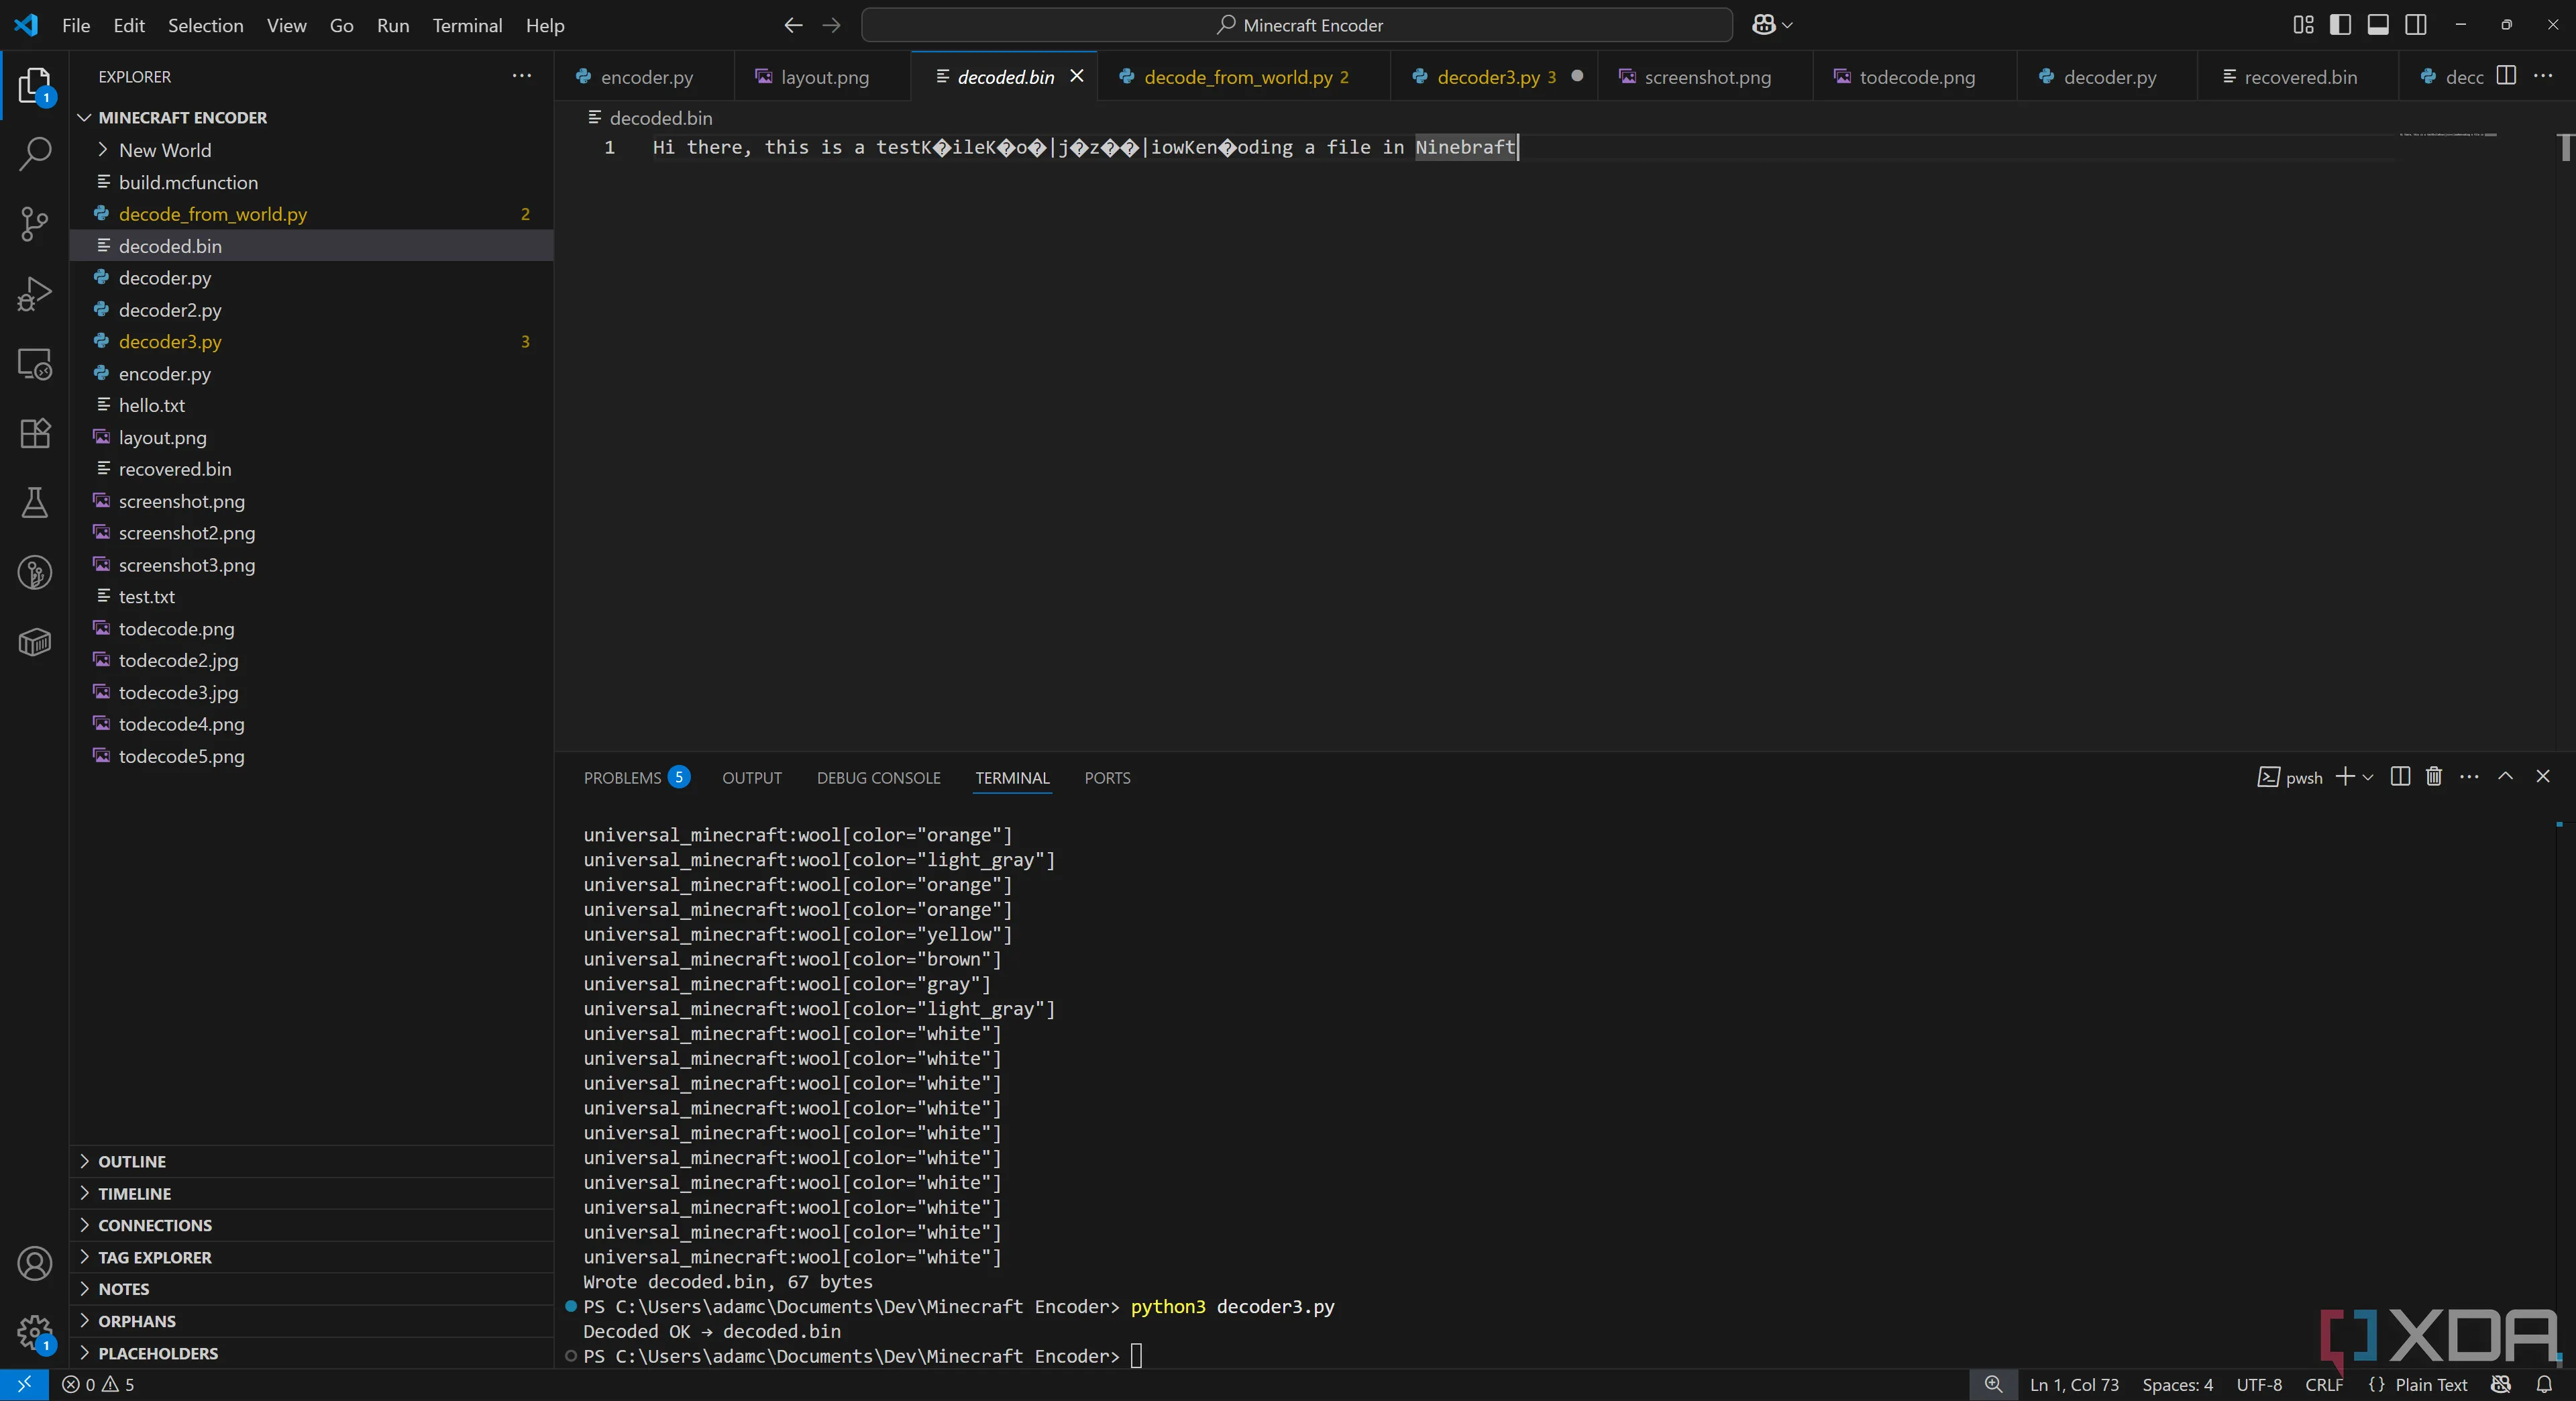Change Spaces: 4 indentation setting

2177,1385
